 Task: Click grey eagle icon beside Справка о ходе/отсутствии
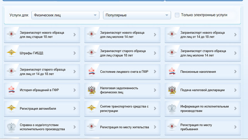[11, 127]
